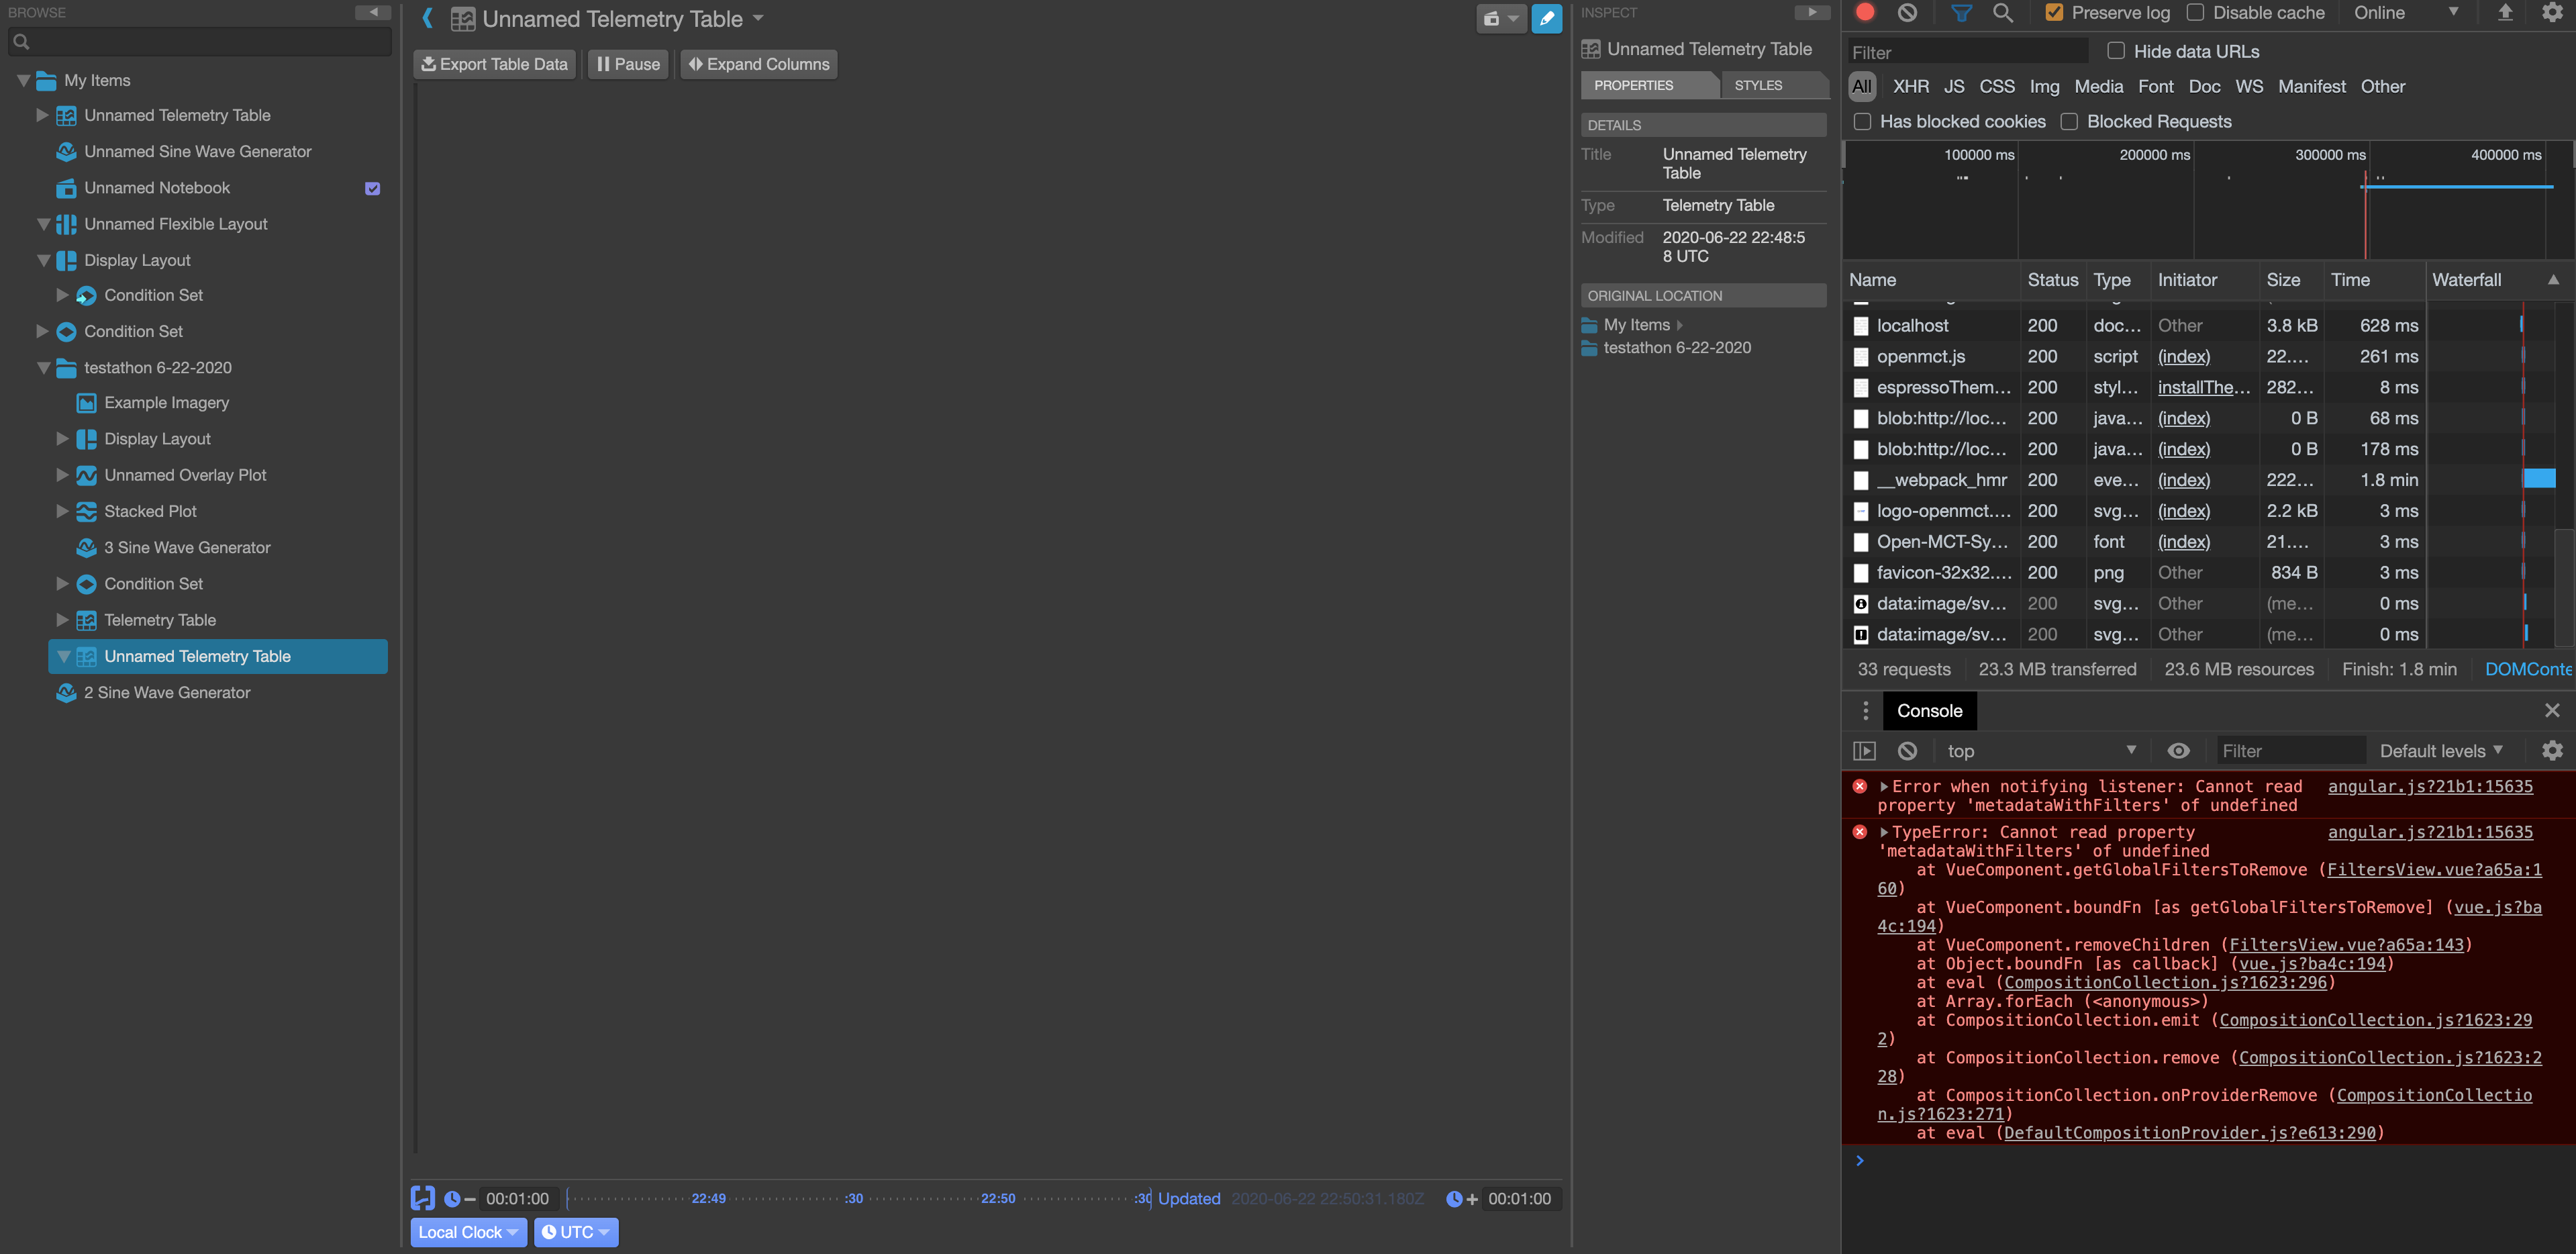Click the network overview timeline near 300000 ms
2576x1254 pixels.
tap(2330, 200)
